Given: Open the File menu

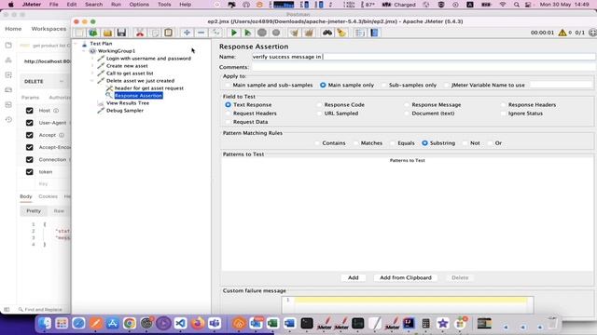Looking at the screenshot, I should point(54,5).
